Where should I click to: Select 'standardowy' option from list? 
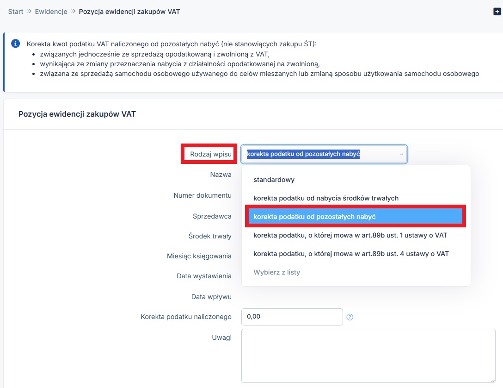(274, 180)
